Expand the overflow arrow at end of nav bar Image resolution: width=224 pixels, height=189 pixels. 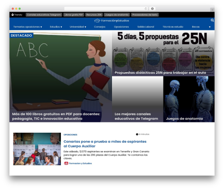(x=210, y=27)
